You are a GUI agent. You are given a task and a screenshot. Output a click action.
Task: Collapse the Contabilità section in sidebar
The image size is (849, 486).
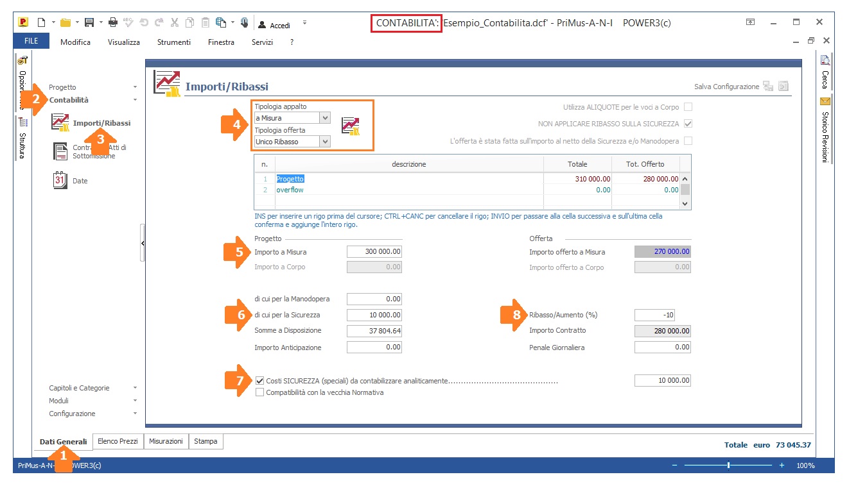135,100
